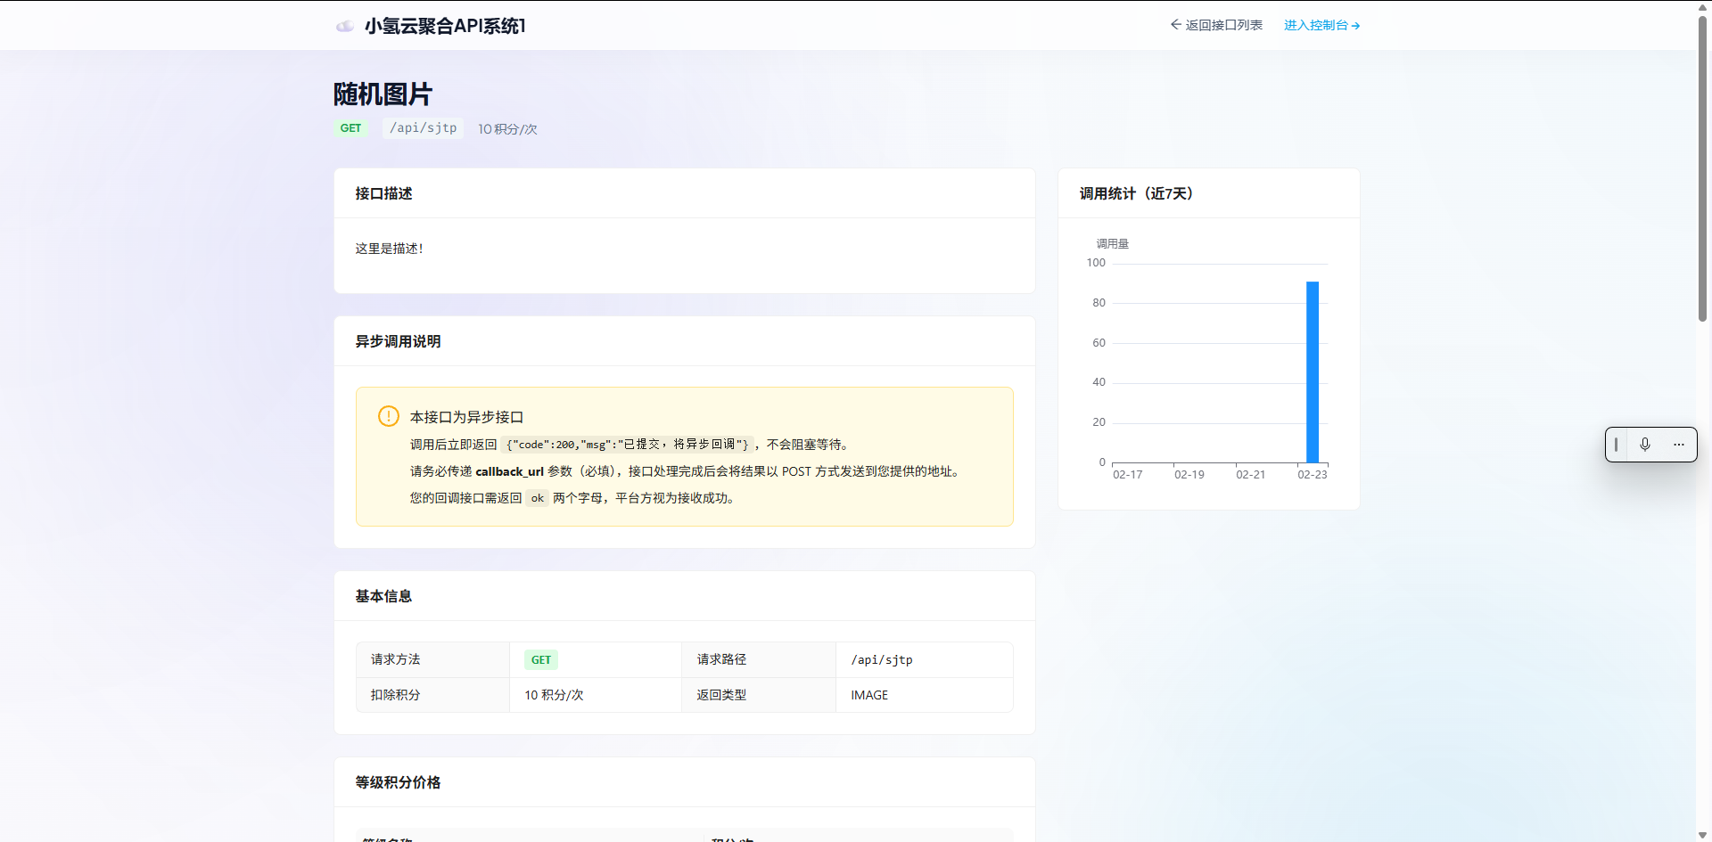Follow the 返回接口列表 link
The width and height of the screenshot is (1712, 842).
1225,25
